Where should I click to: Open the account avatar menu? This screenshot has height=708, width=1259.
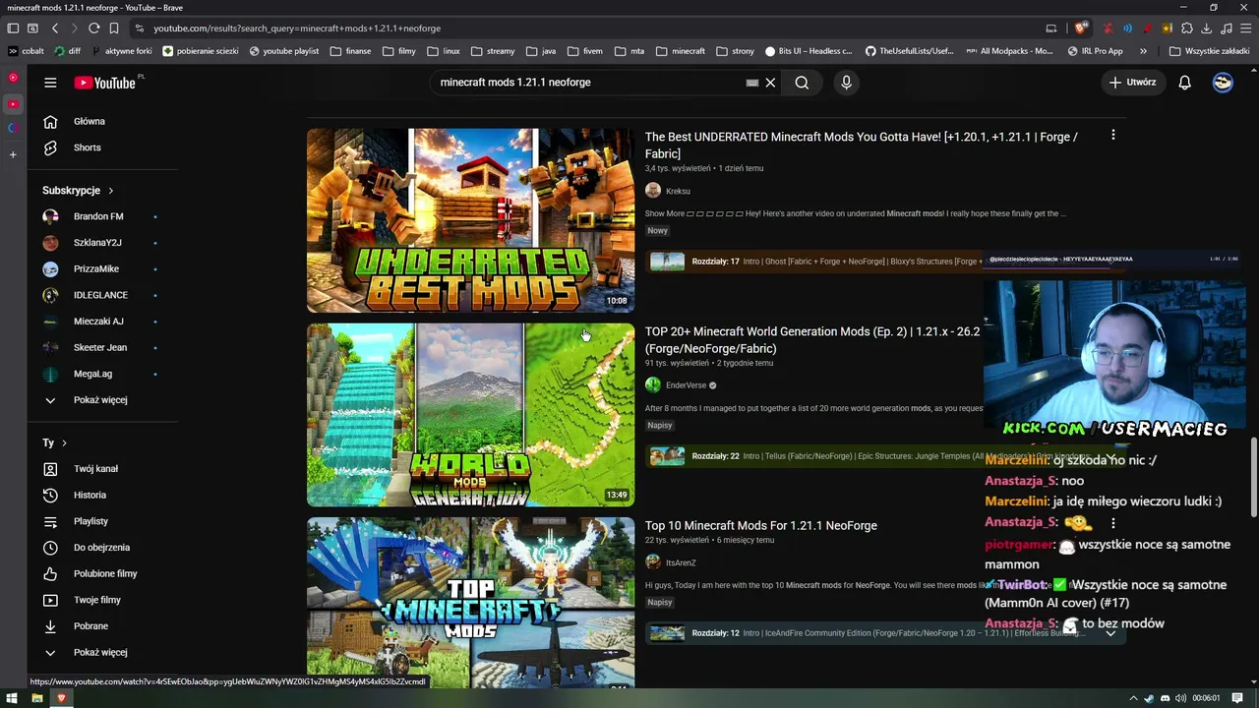click(1223, 83)
